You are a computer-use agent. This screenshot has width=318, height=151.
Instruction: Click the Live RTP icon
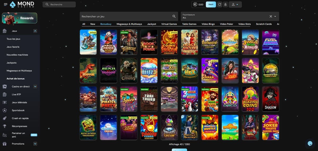click(5, 94)
